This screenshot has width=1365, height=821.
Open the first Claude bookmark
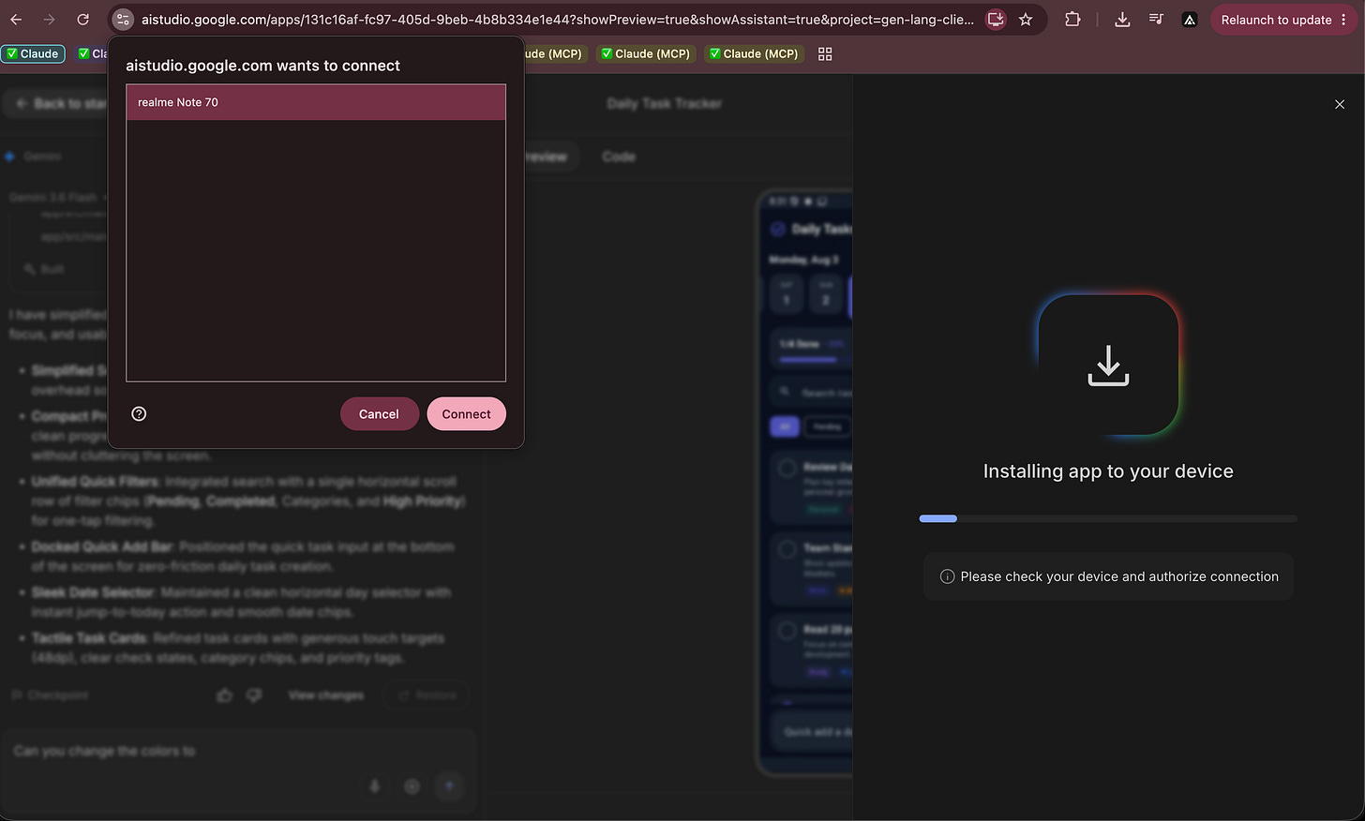(x=32, y=54)
